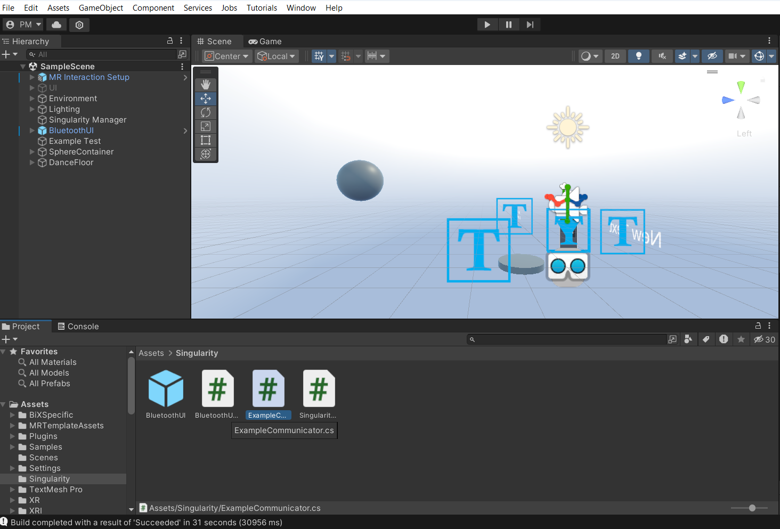This screenshot has height=529, width=780.
Task: Open the Tutorials menu
Action: 262,7
